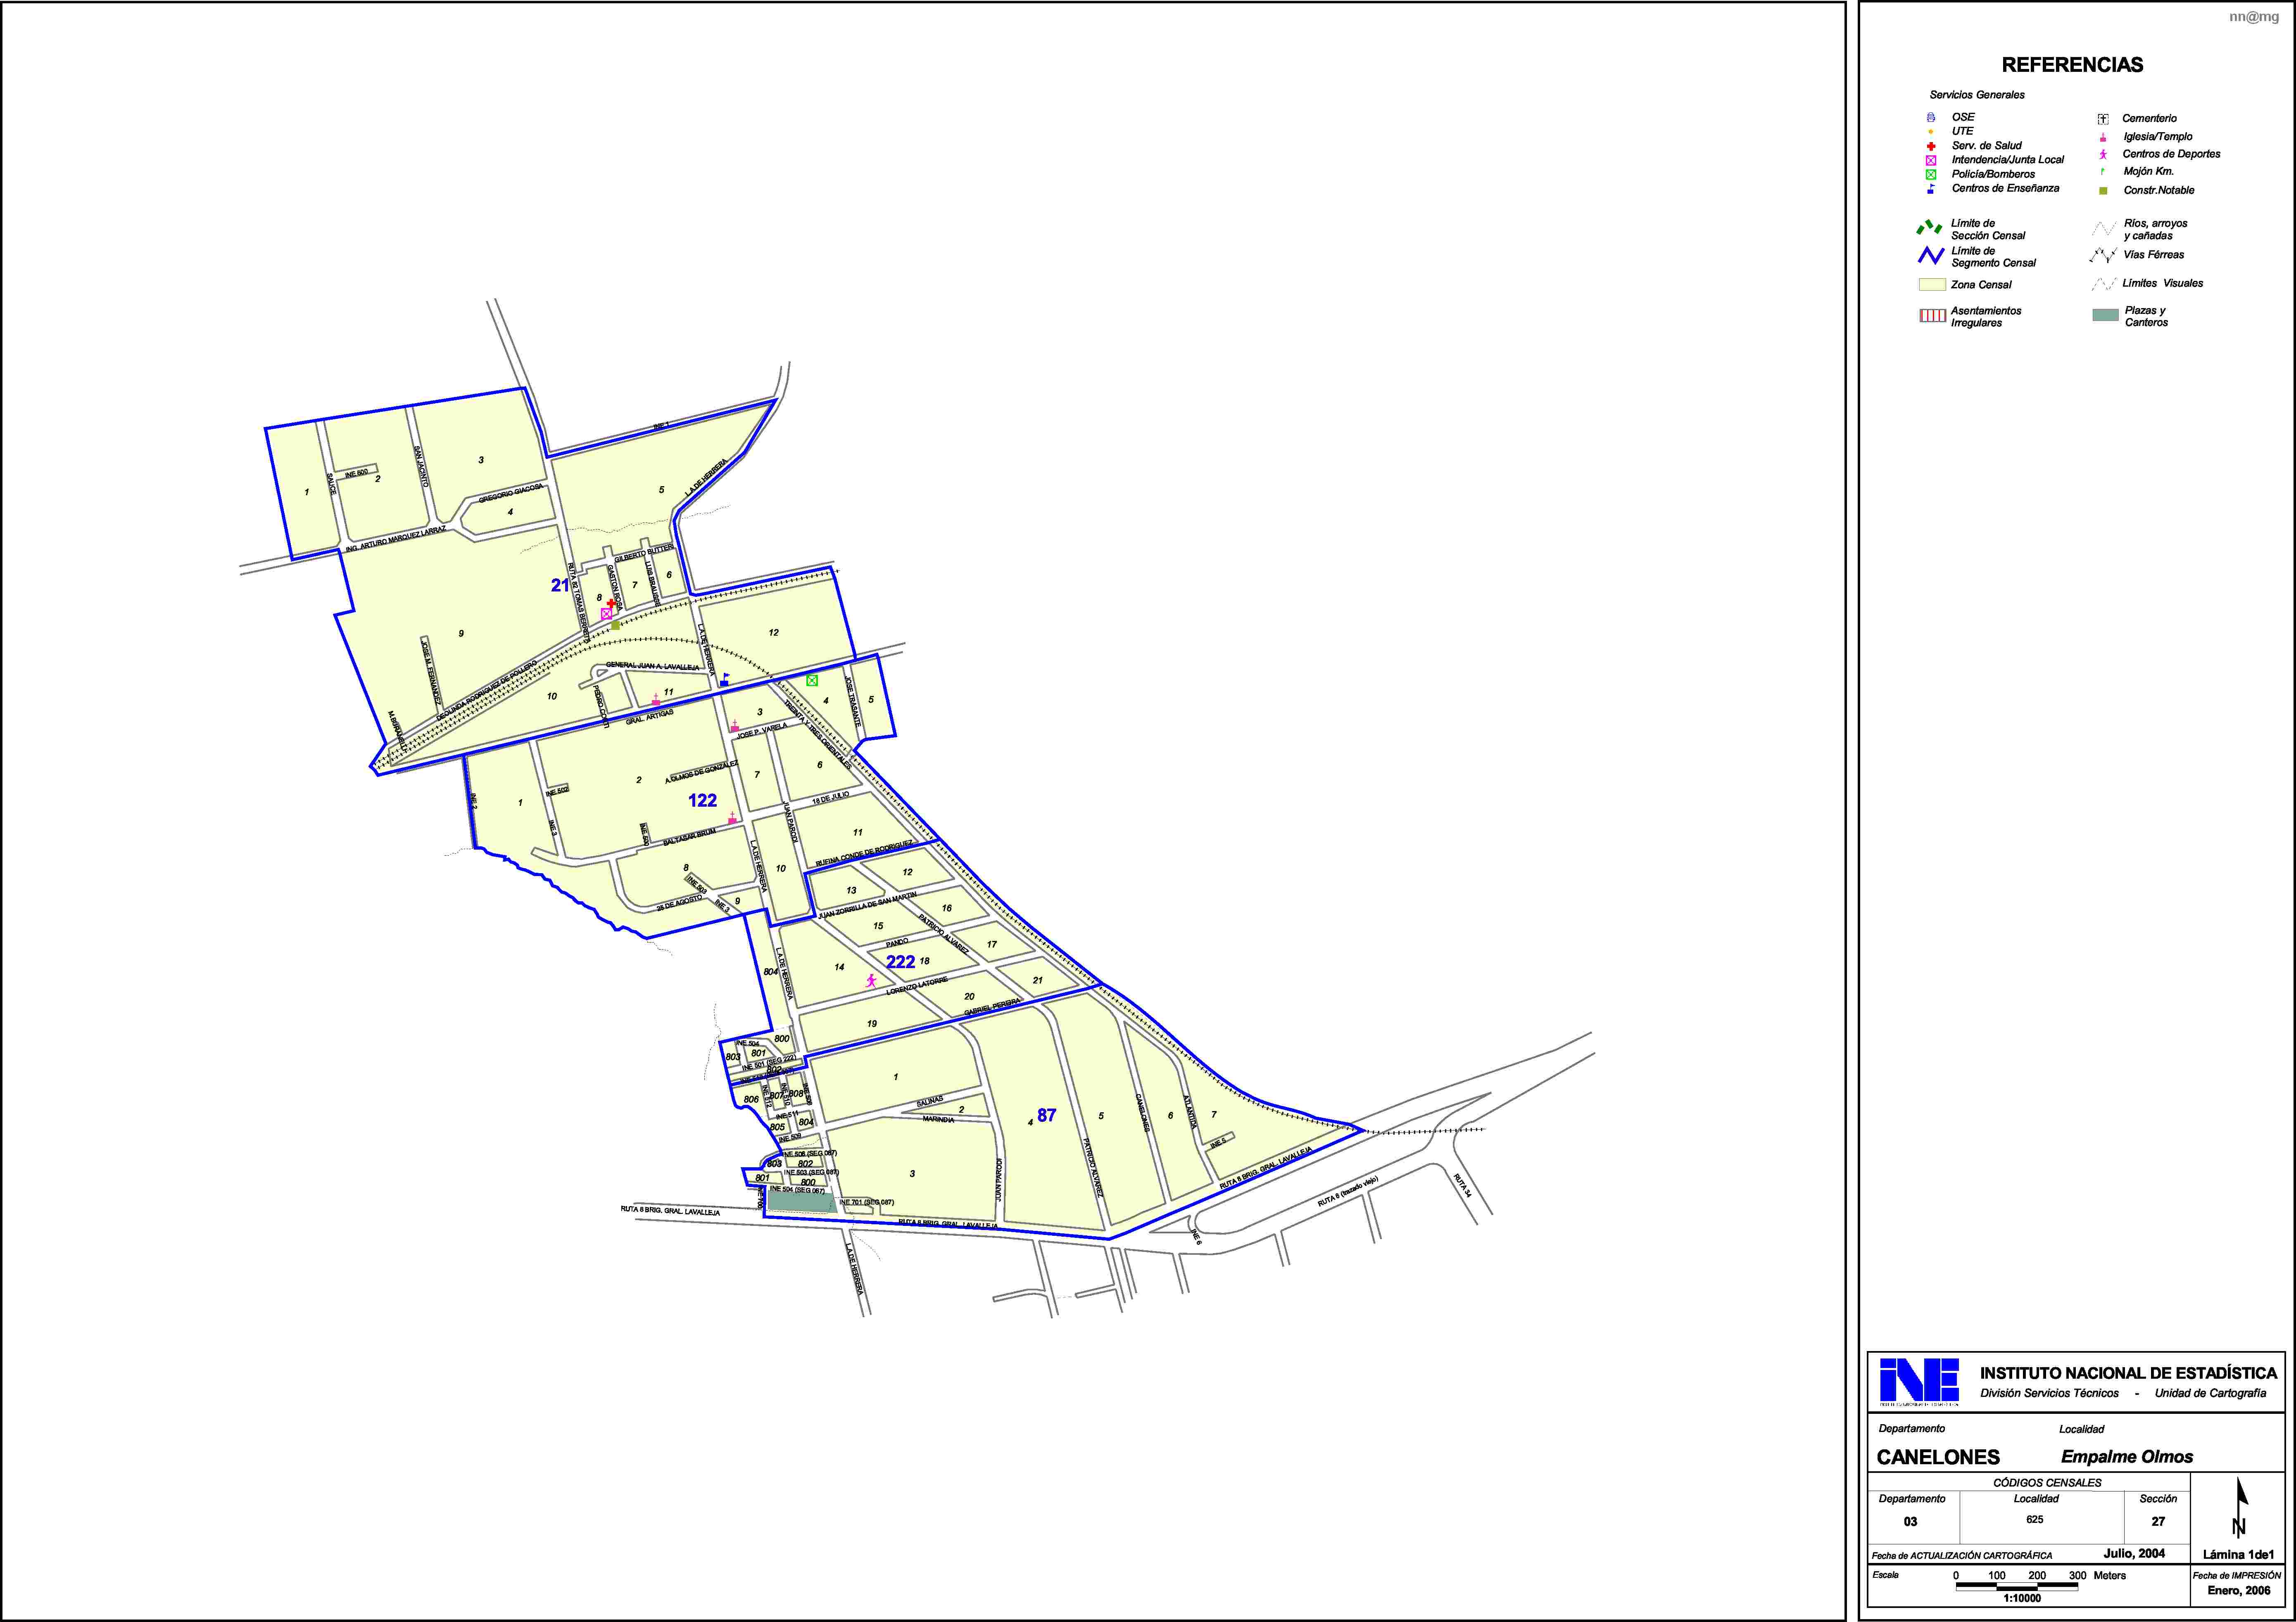
Task: Click the GREGORIO GIACOSA street label
Action: (511, 493)
